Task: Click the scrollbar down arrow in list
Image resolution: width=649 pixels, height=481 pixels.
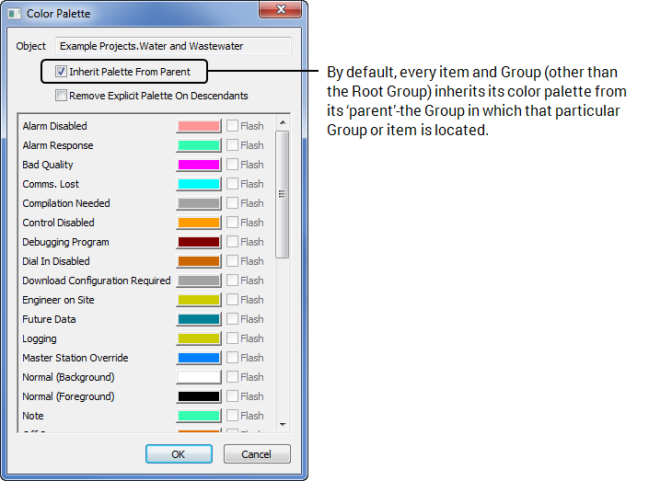Action: tap(283, 425)
